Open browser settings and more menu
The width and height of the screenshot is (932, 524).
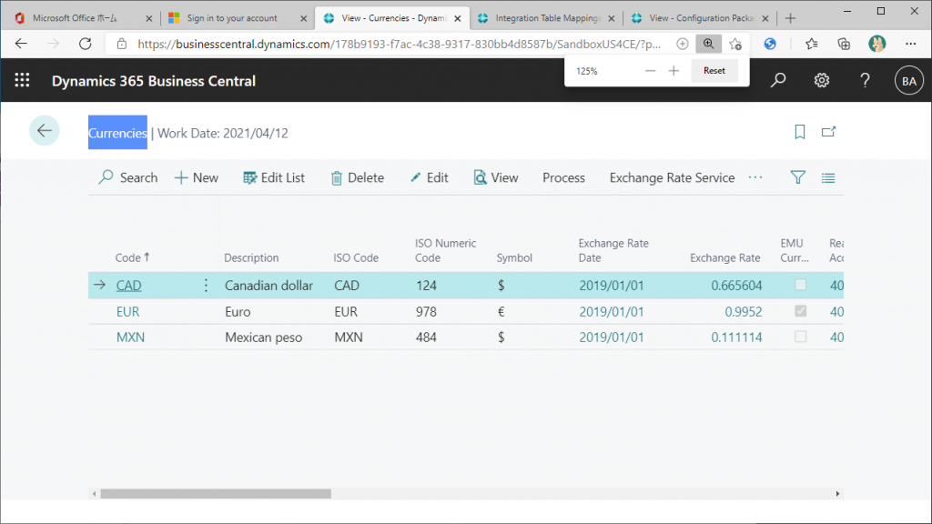910,44
